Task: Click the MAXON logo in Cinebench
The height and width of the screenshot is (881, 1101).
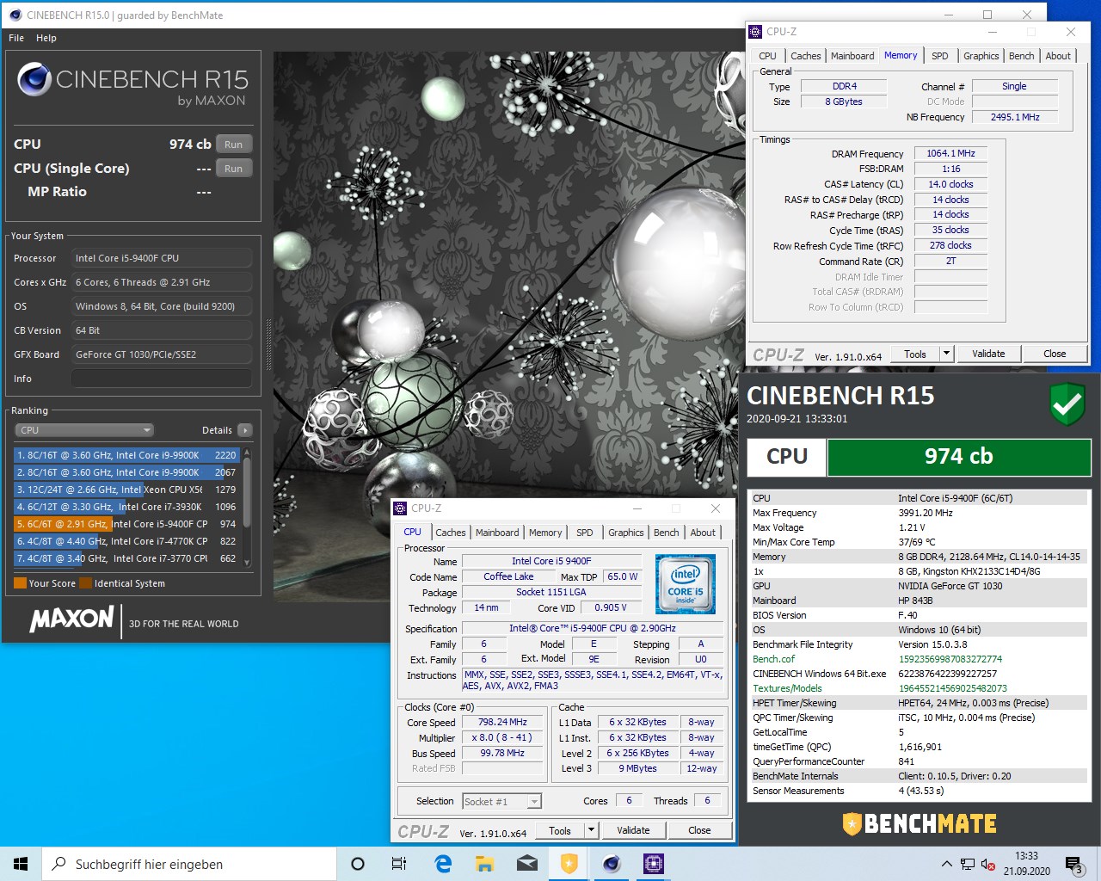Action: tap(72, 619)
